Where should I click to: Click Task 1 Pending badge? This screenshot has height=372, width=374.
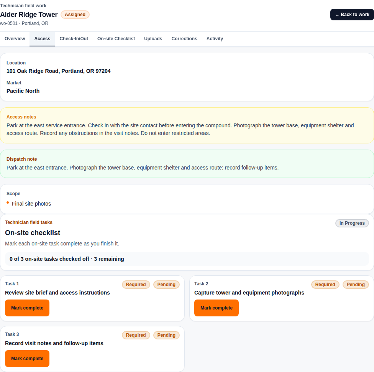tap(166, 285)
